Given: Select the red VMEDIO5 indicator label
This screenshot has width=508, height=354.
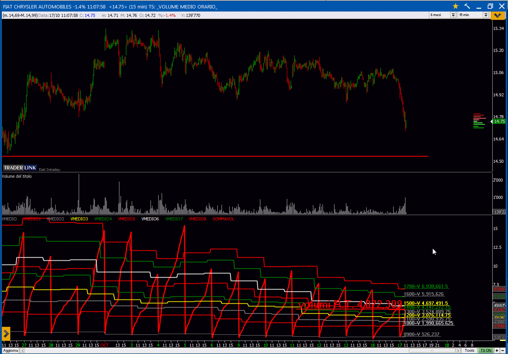Looking at the screenshot, I should 126,219.
